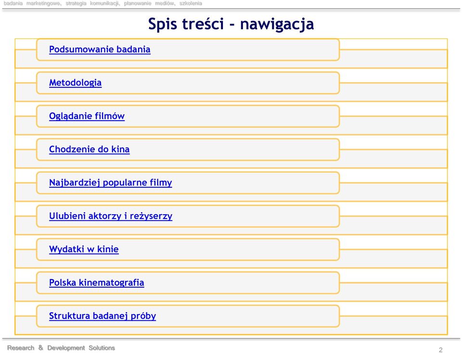Click the word Research in footer

pos(21,348)
